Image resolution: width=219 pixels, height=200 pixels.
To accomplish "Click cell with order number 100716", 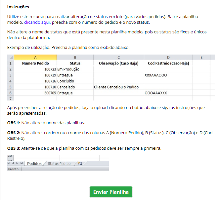I will tap(35, 81).
